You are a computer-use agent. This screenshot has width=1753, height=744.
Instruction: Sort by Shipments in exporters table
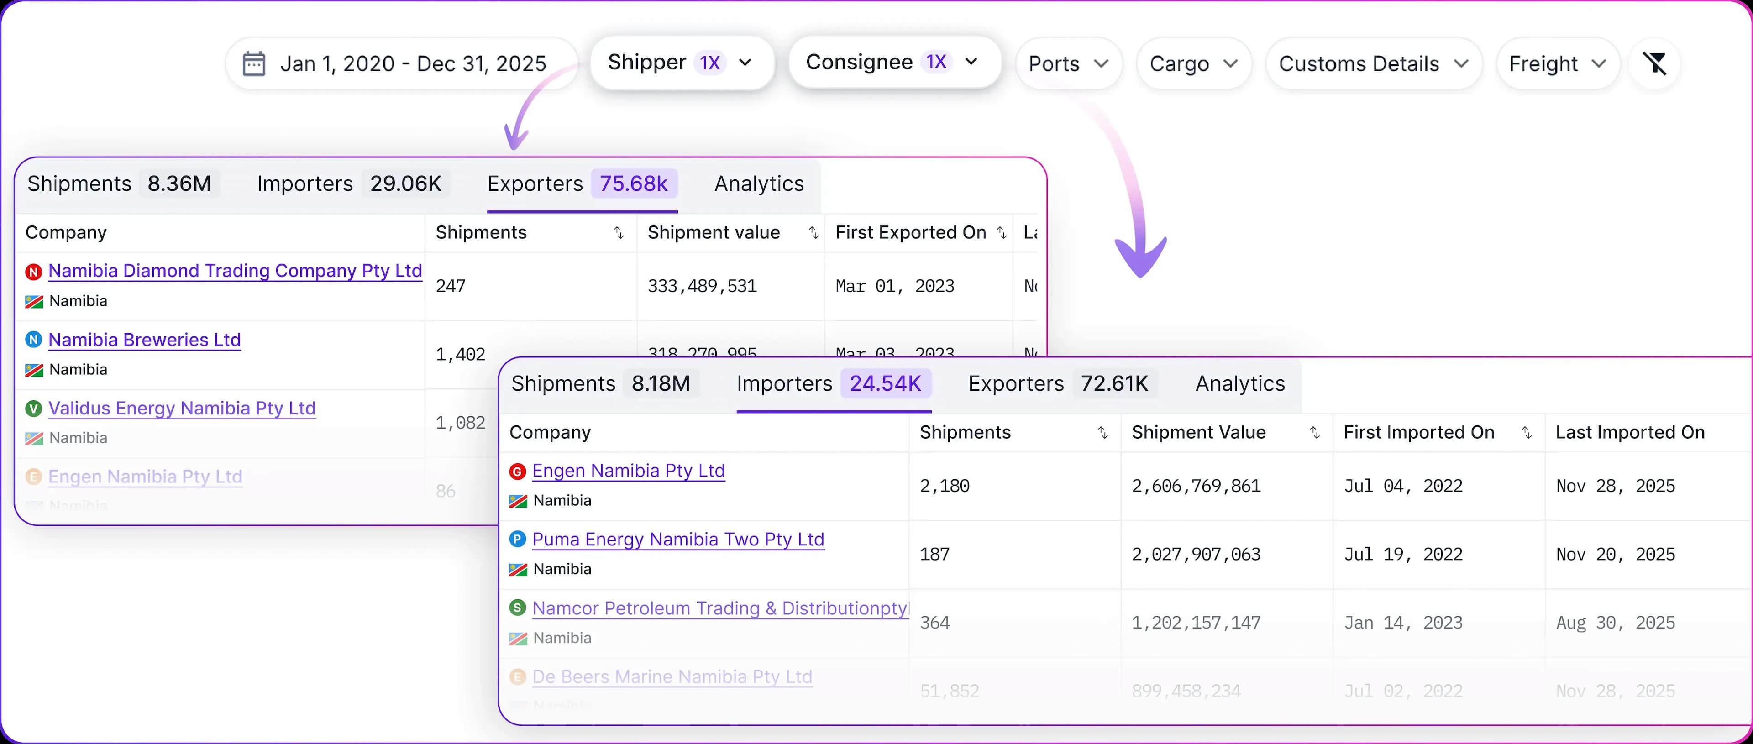pos(619,233)
